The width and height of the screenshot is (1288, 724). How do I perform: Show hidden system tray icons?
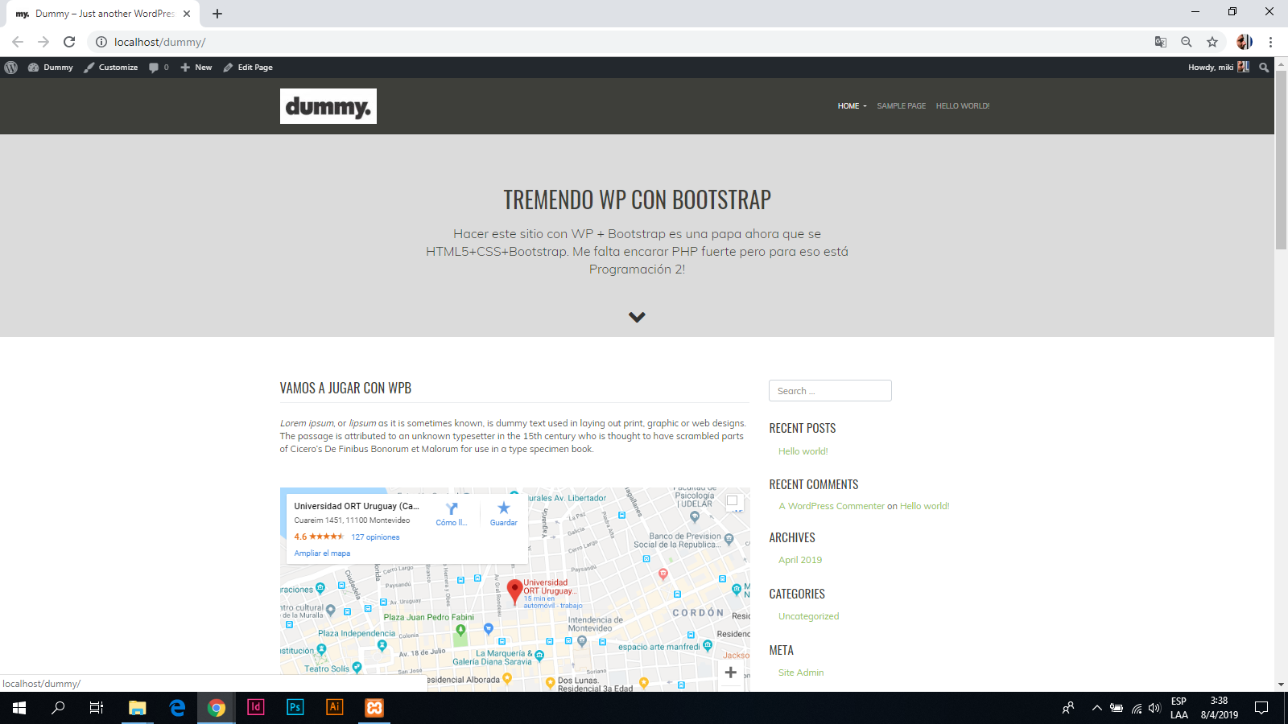click(1096, 708)
